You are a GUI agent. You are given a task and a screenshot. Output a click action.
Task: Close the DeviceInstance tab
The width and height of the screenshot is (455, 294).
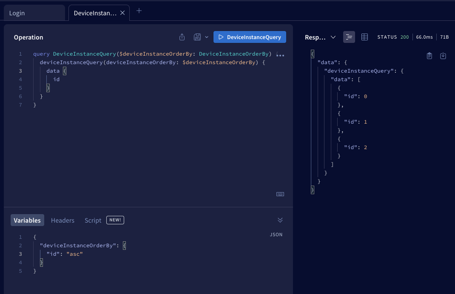click(122, 13)
